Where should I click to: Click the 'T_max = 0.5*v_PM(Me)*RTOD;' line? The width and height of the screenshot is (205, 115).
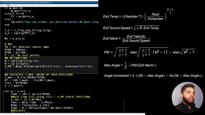point(25,77)
